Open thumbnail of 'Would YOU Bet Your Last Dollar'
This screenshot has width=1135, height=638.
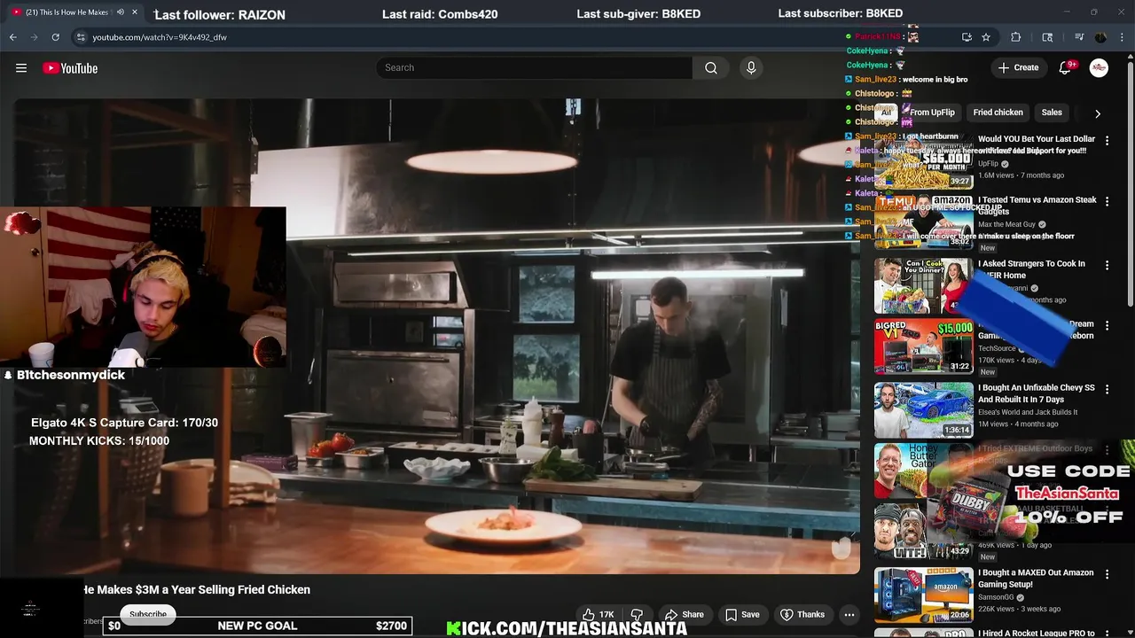(923, 161)
